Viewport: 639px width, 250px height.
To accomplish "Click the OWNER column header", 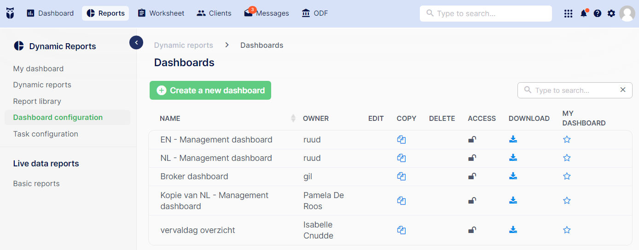I will (316, 119).
